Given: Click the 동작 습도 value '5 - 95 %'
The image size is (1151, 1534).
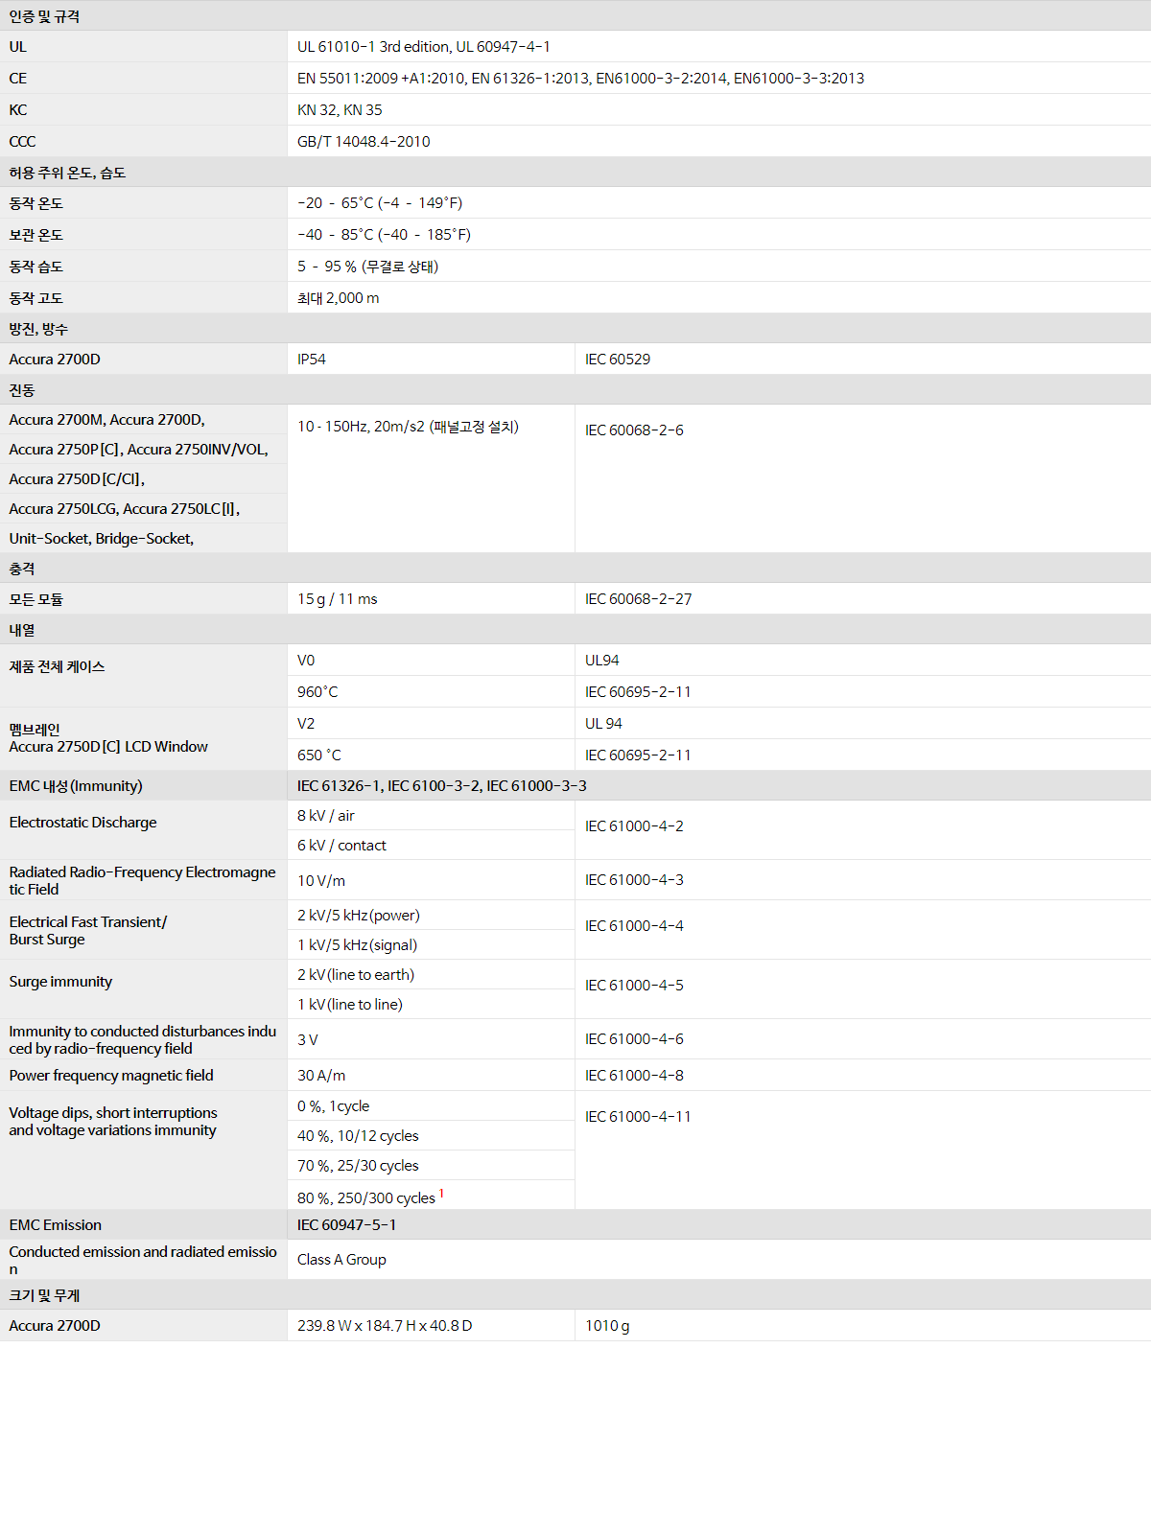Looking at the screenshot, I should pyautogui.click(x=367, y=267).
